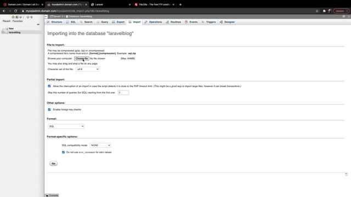
Task: Bookmark this page with the star icon
Action: (317, 11)
